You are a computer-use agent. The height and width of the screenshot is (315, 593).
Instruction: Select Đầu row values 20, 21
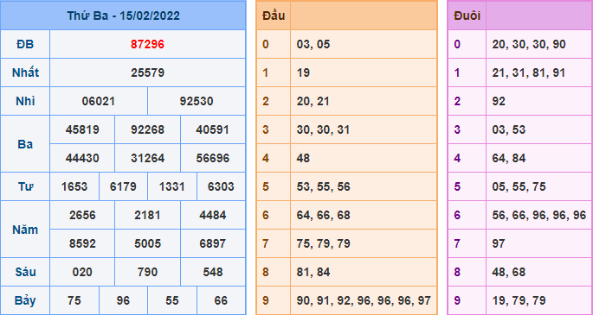click(313, 101)
